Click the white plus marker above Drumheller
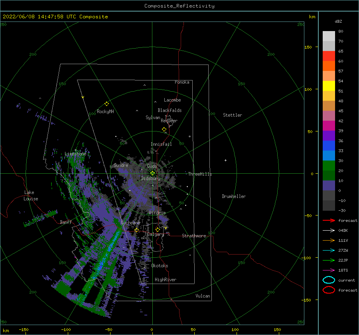359x335 pixels. point(225,160)
